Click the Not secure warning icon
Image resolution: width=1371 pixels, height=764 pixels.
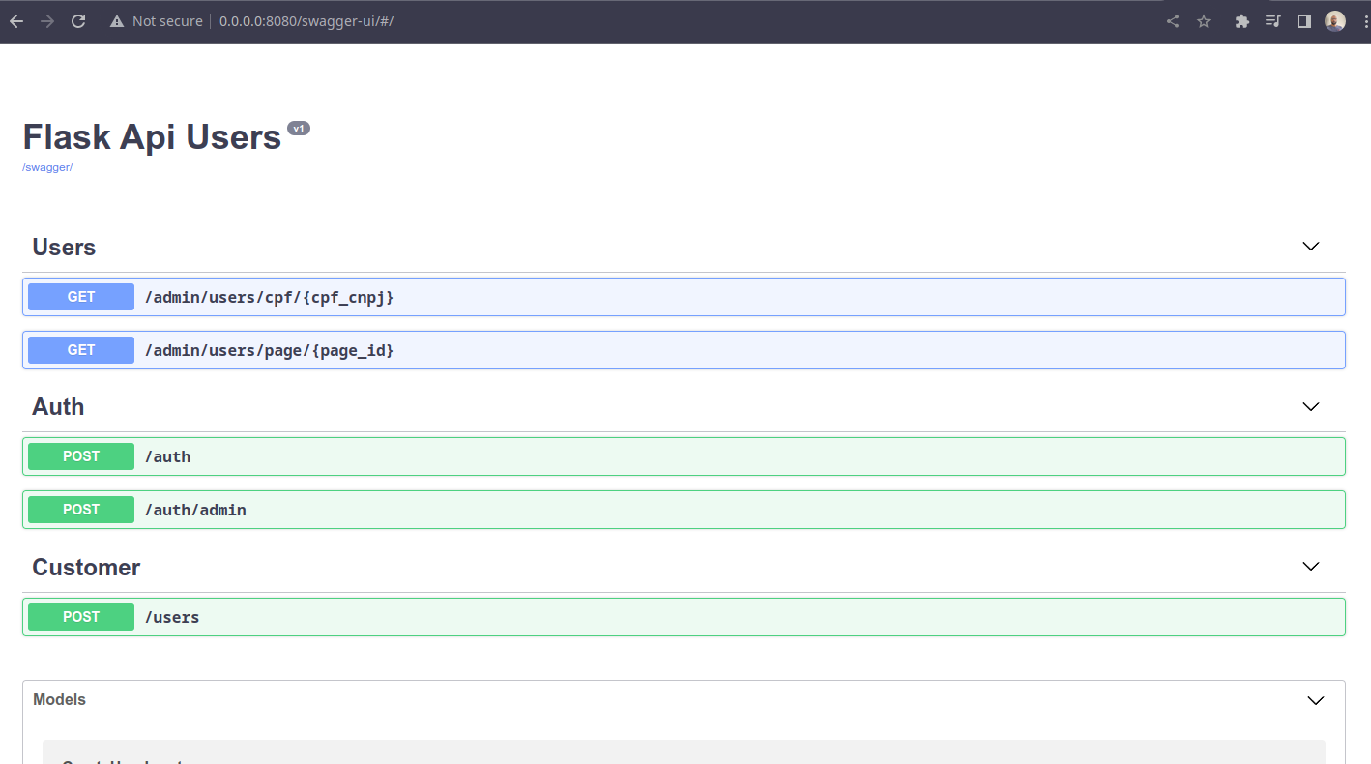pos(117,21)
